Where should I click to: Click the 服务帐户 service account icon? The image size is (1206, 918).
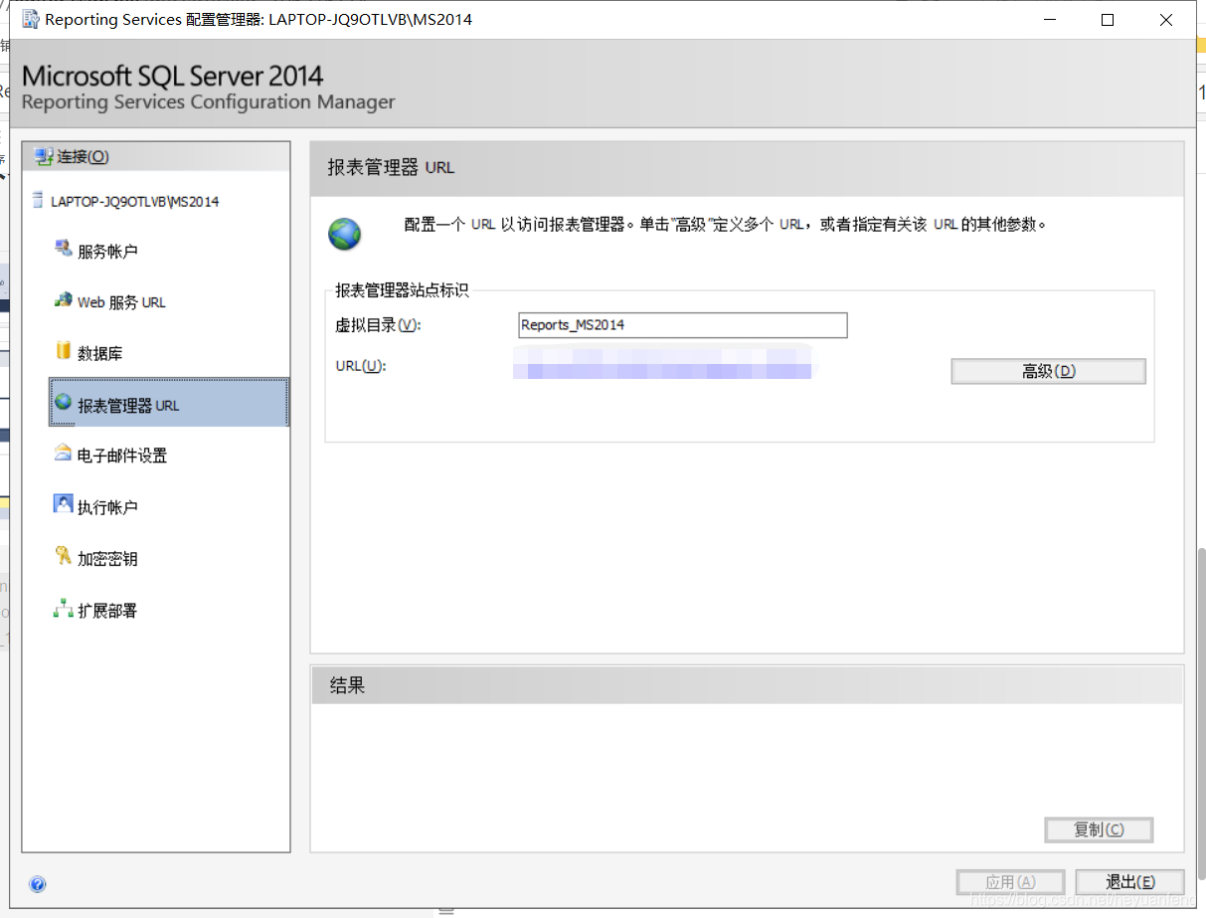(x=63, y=248)
